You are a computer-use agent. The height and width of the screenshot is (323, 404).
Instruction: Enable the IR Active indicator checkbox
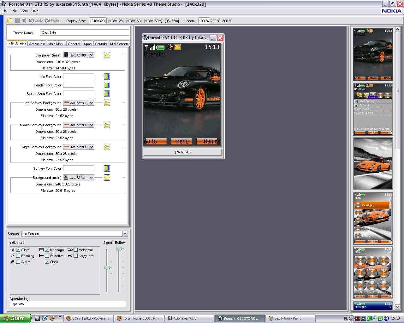(x=47, y=256)
